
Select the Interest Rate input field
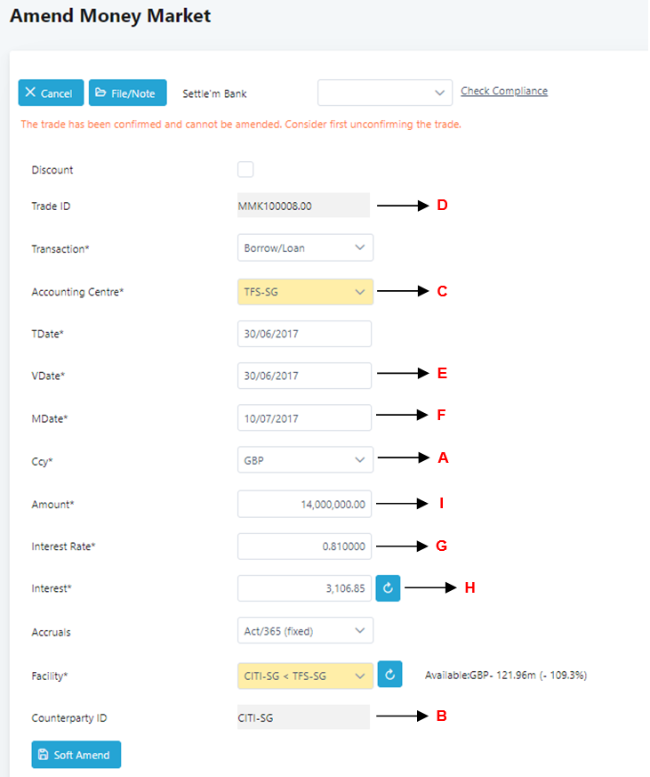tap(304, 546)
